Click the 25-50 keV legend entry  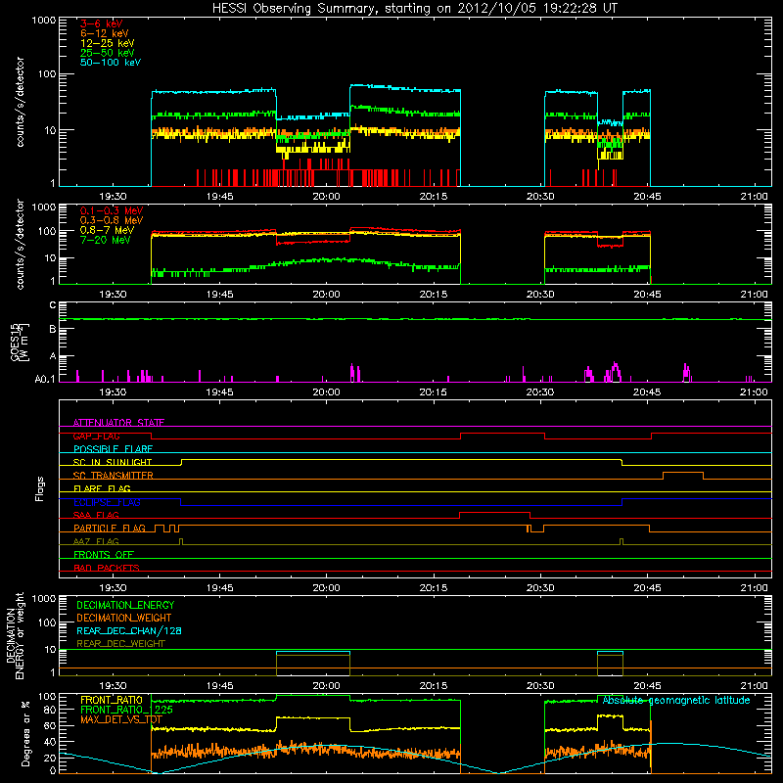108,53
